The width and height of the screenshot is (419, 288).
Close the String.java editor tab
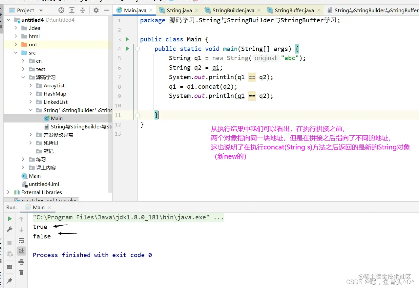pyautogui.click(x=196, y=11)
